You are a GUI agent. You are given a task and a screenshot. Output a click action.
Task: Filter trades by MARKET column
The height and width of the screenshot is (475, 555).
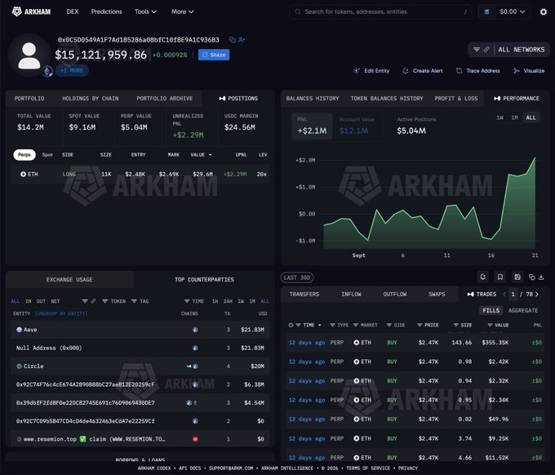pos(356,325)
